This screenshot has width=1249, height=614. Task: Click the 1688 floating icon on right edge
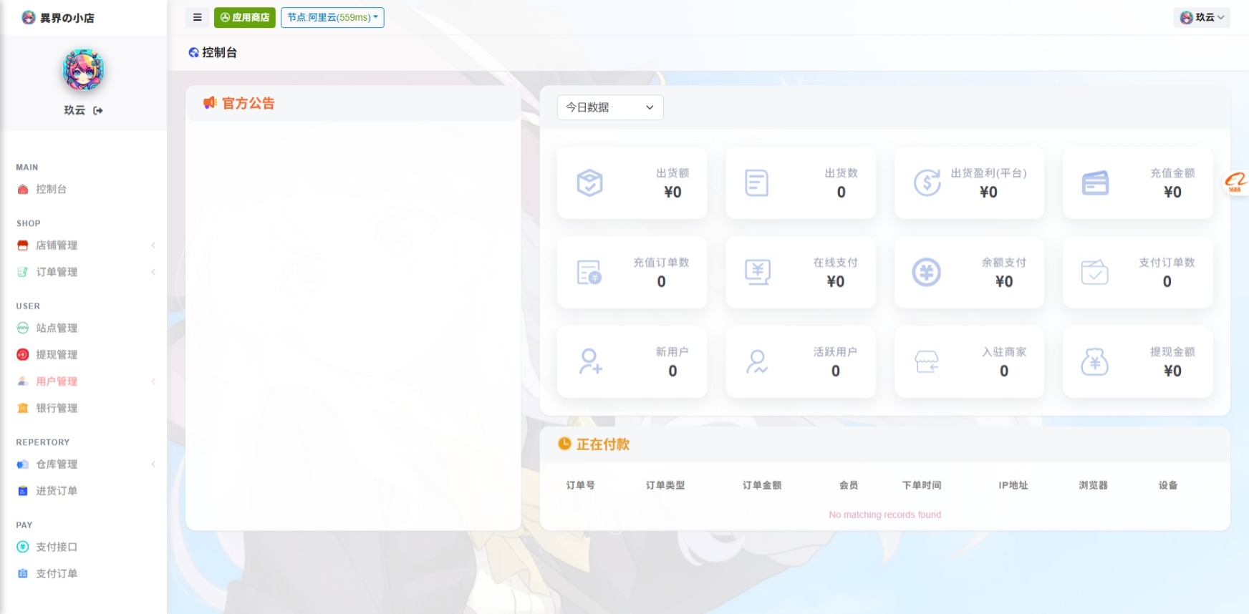[1235, 182]
